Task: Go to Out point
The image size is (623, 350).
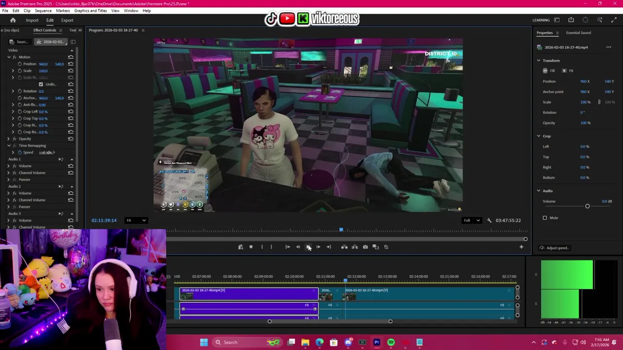Action: click(x=329, y=247)
